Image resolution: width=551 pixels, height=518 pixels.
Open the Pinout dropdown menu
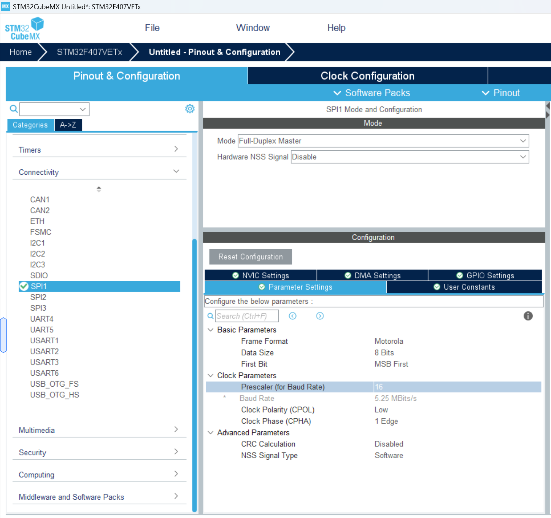(x=501, y=93)
